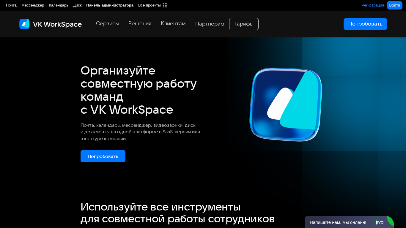Click the description starting with Почта, календарь, мессенджер
The width and height of the screenshot is (406, 228).
click(140, 132)
